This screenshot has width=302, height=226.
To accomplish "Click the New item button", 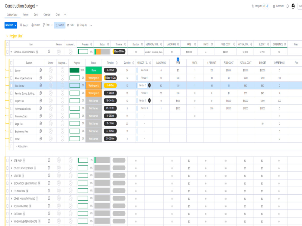I will pos(9,25).
